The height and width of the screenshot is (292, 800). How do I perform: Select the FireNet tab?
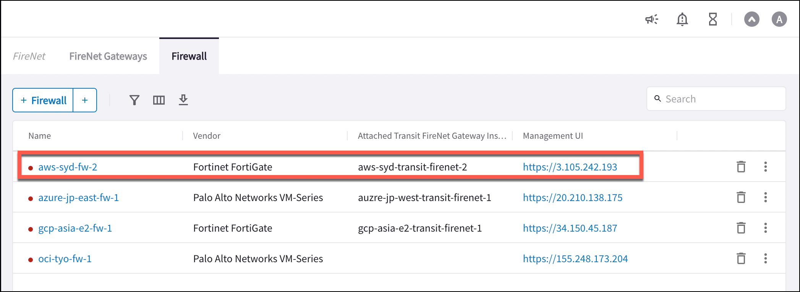tap(29, 56)
